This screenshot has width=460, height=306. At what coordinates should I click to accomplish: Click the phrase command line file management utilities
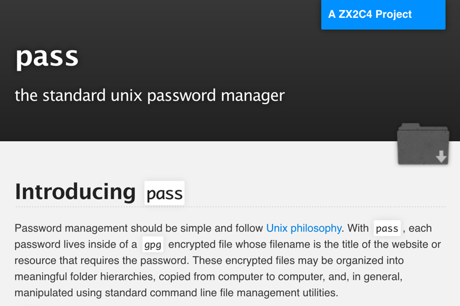coord(250,292)
